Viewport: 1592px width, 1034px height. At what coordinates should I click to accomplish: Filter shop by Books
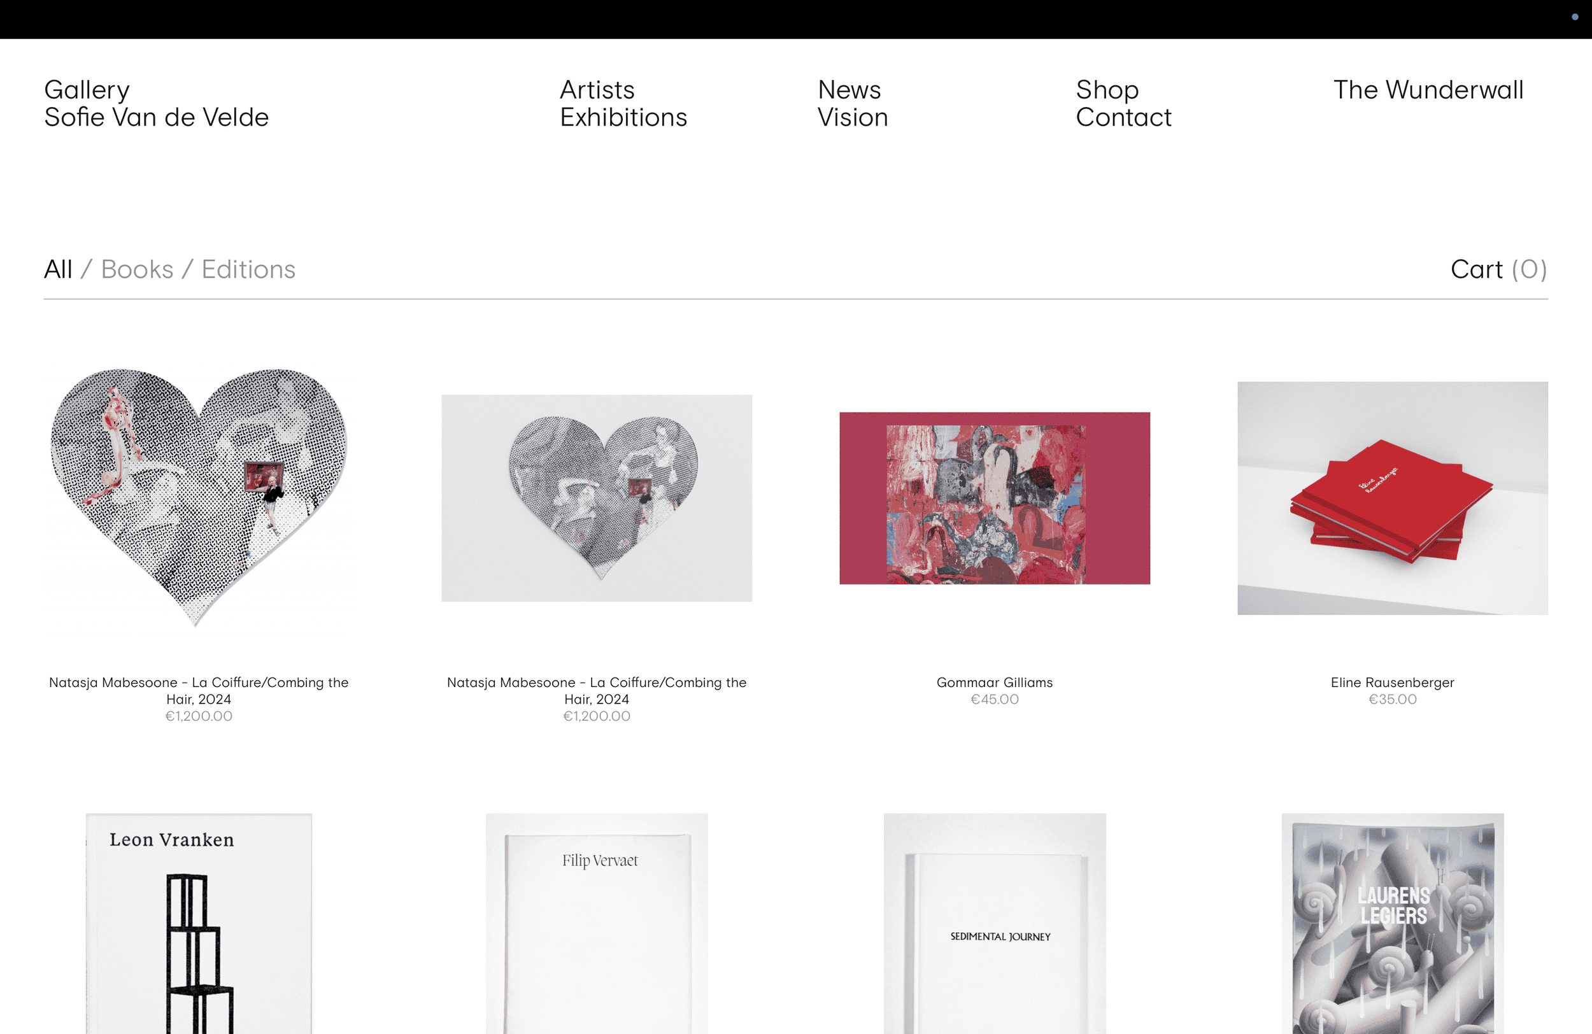pos(137,269)
